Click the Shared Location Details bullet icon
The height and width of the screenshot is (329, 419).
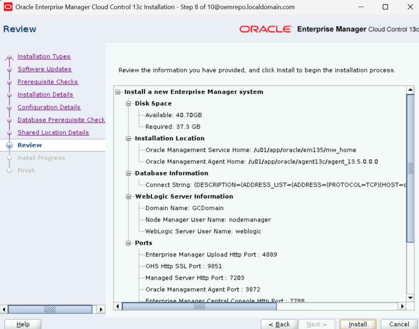(9, 133)
